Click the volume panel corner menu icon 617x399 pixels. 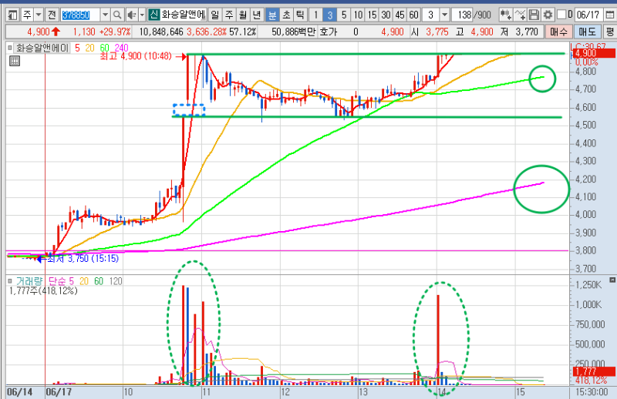(x=612, y=280)
